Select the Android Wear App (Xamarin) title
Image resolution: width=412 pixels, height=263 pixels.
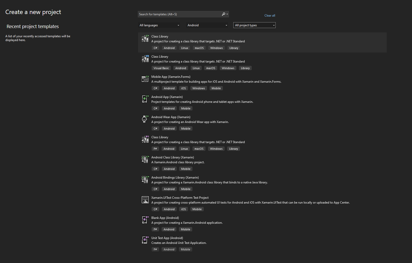point(171,117)
